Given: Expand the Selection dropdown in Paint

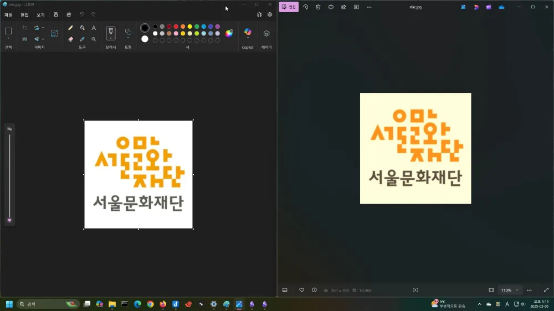Looking at the screenshot, I should click(x=8, y=39).
